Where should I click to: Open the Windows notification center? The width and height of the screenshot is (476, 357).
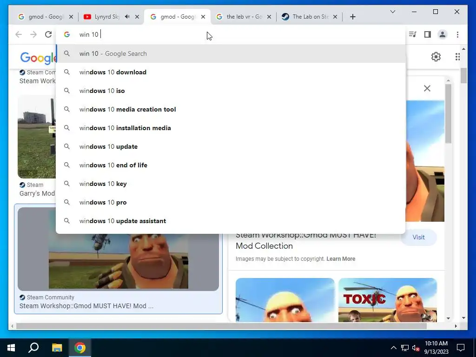point(461,348)
